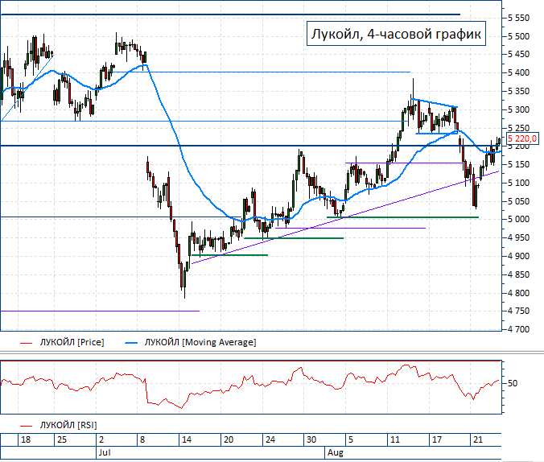Click the 5 450 price axis label
544x462 pixels.
point(519,54)
